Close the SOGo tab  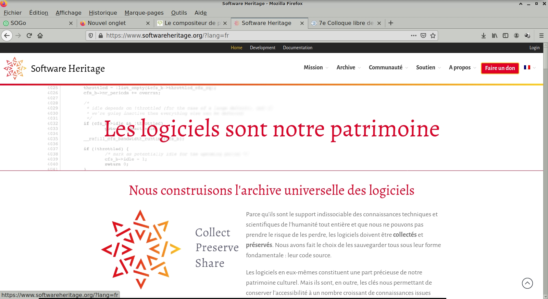[x=71, y=23]
